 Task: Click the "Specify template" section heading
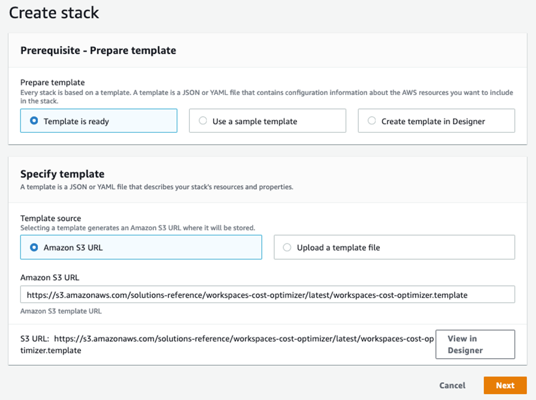pos(62,174)
